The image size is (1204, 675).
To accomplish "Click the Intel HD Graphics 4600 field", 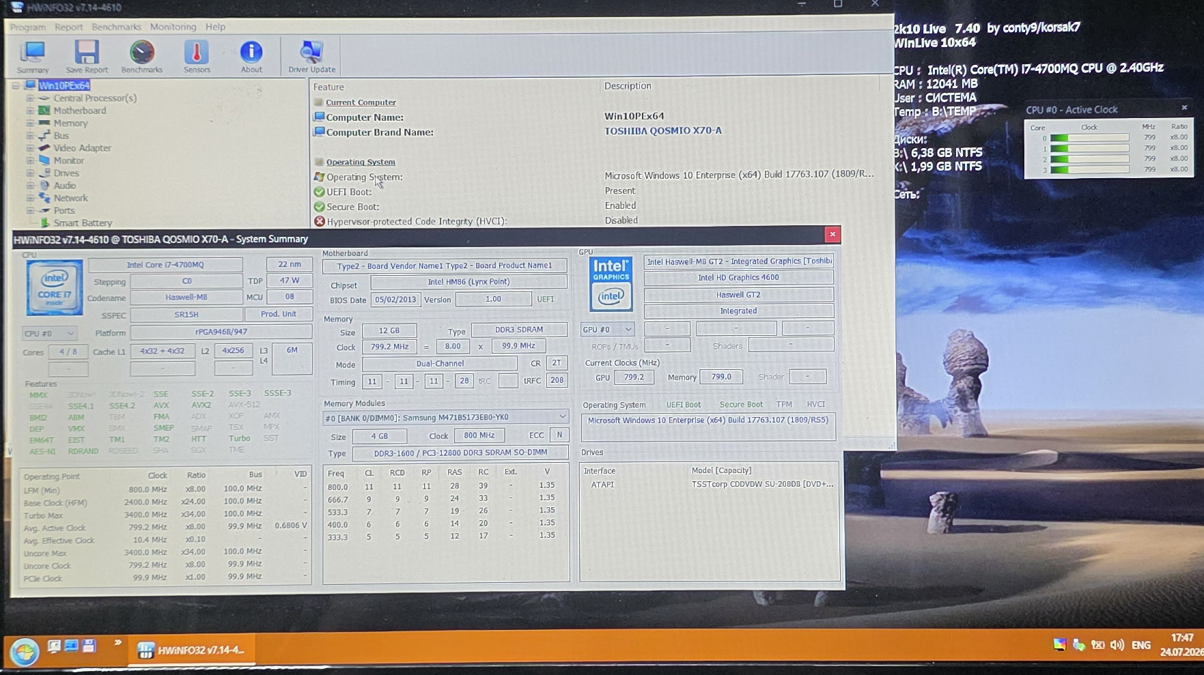I will [738, 278].
